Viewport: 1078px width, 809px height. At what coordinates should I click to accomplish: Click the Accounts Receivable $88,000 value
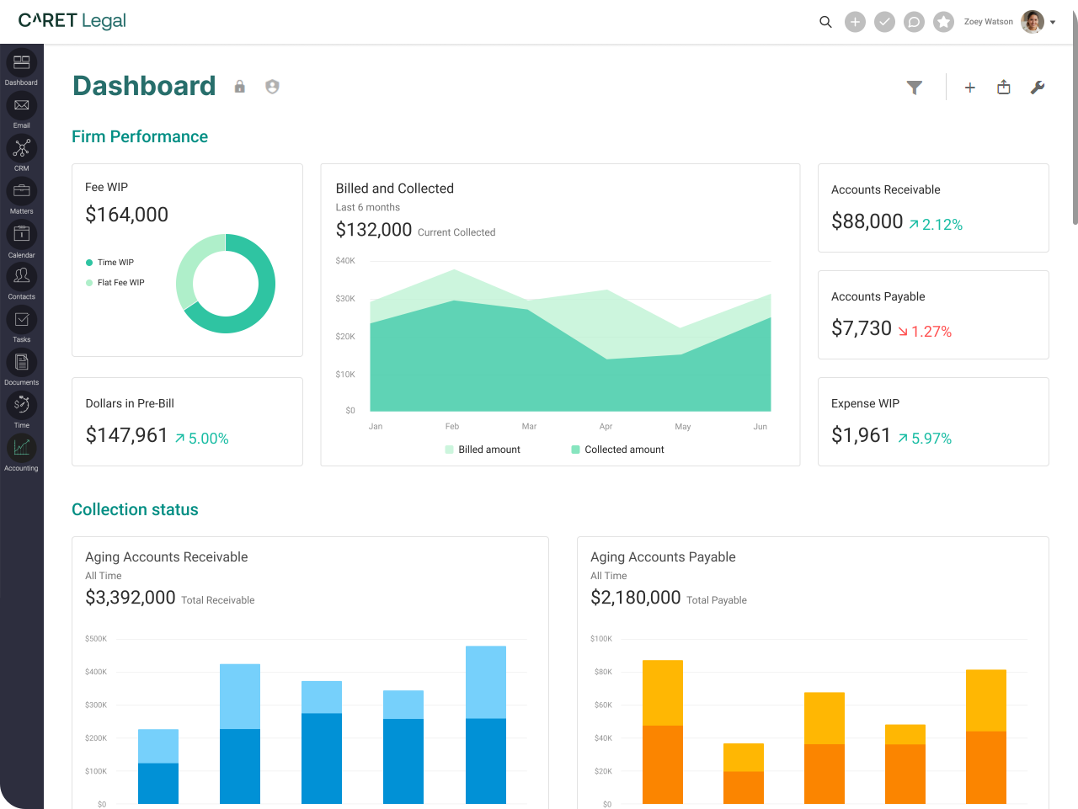(867, 221)
